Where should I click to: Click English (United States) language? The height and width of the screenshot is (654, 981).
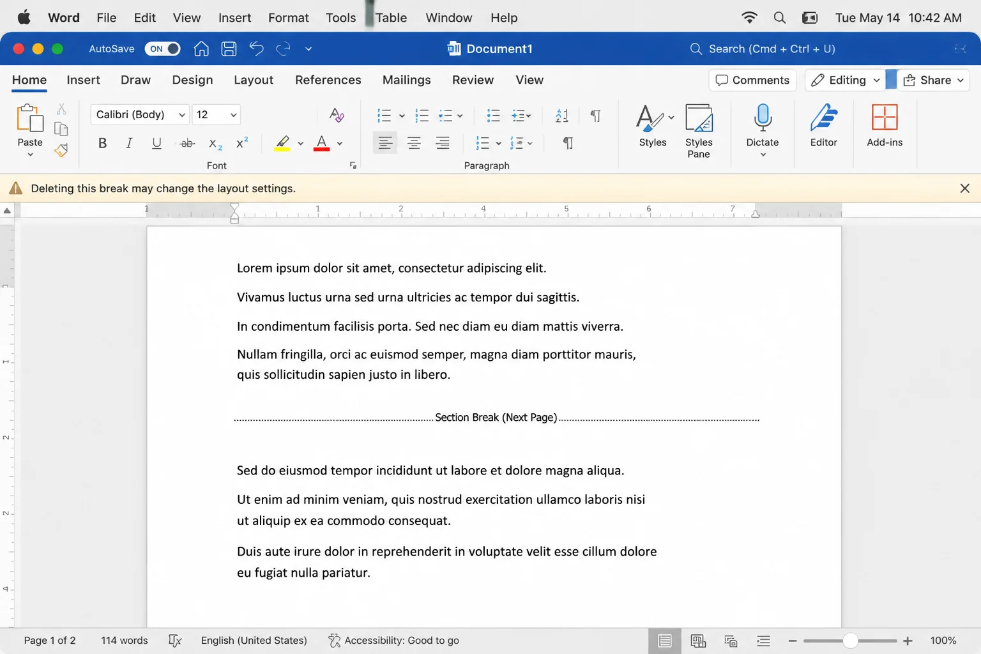[x=254, y=641]
